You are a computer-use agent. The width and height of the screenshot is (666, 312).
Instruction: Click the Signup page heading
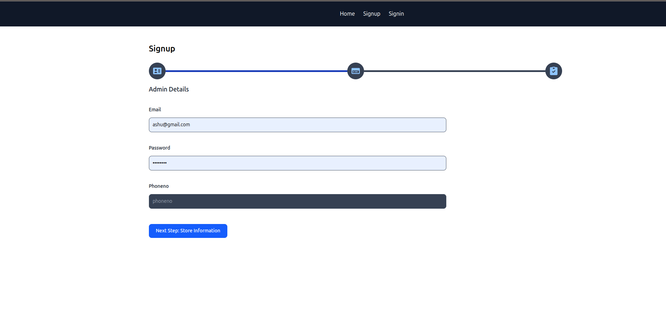[x=162, y=49]
